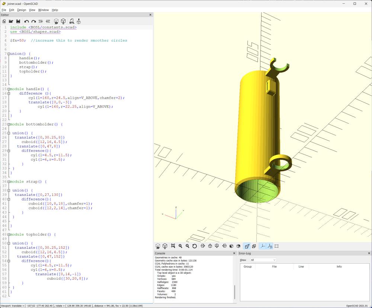The height and width of the screenshot is (308, 372).
Task: Click the Export as STL icon
Action: 71,22
